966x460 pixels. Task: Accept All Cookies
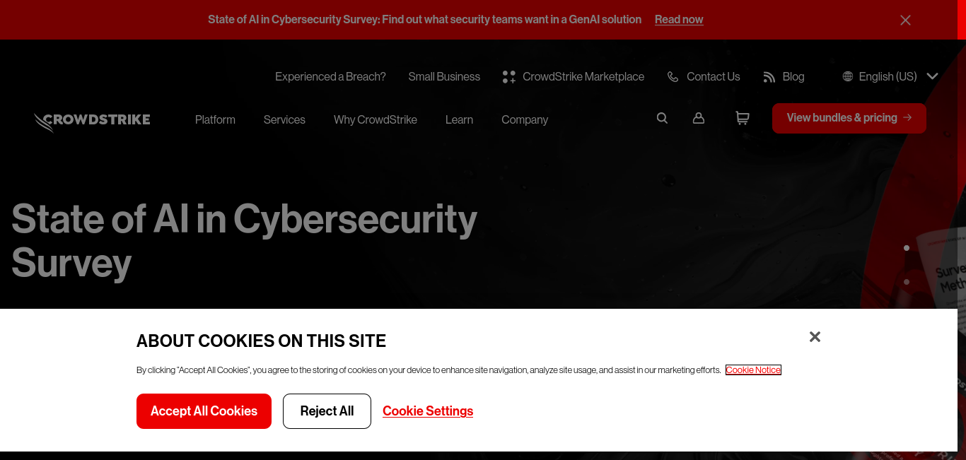click(204, 411)
